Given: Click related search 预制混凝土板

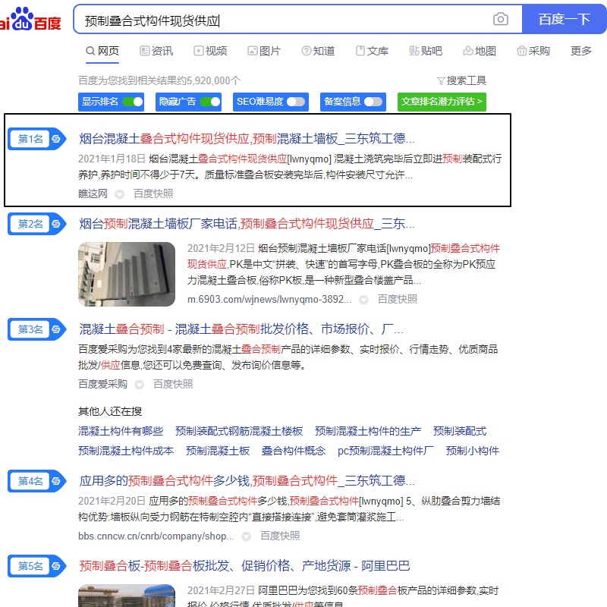Looking at the screenshot, I should 218,451.
